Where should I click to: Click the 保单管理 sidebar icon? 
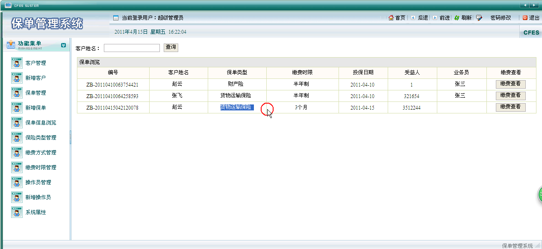pos(17,93)
